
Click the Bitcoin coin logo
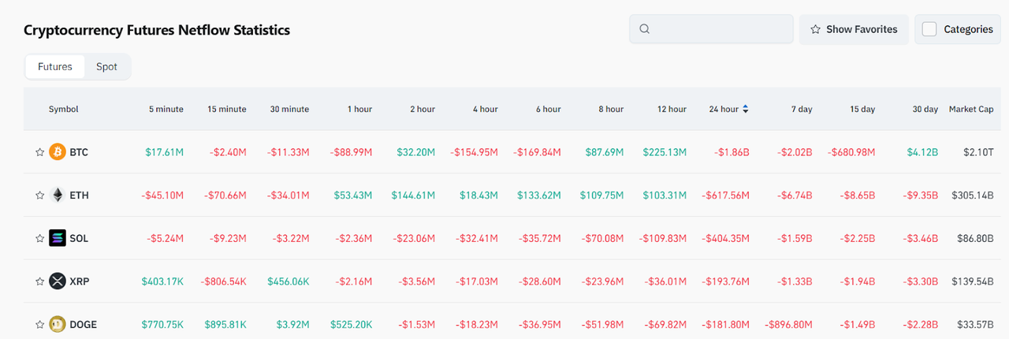click(x=57, y=152)
